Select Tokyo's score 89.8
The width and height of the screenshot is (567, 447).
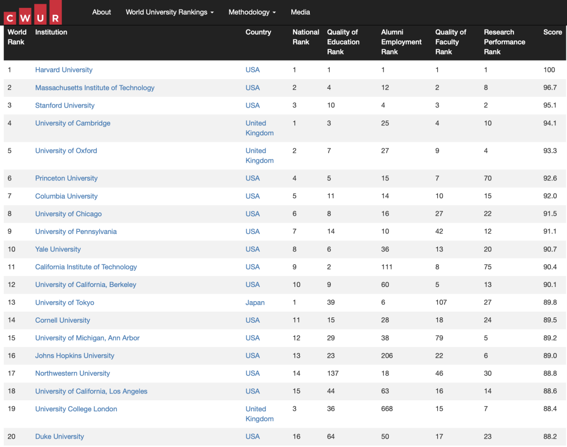click(x=550, y=302)
